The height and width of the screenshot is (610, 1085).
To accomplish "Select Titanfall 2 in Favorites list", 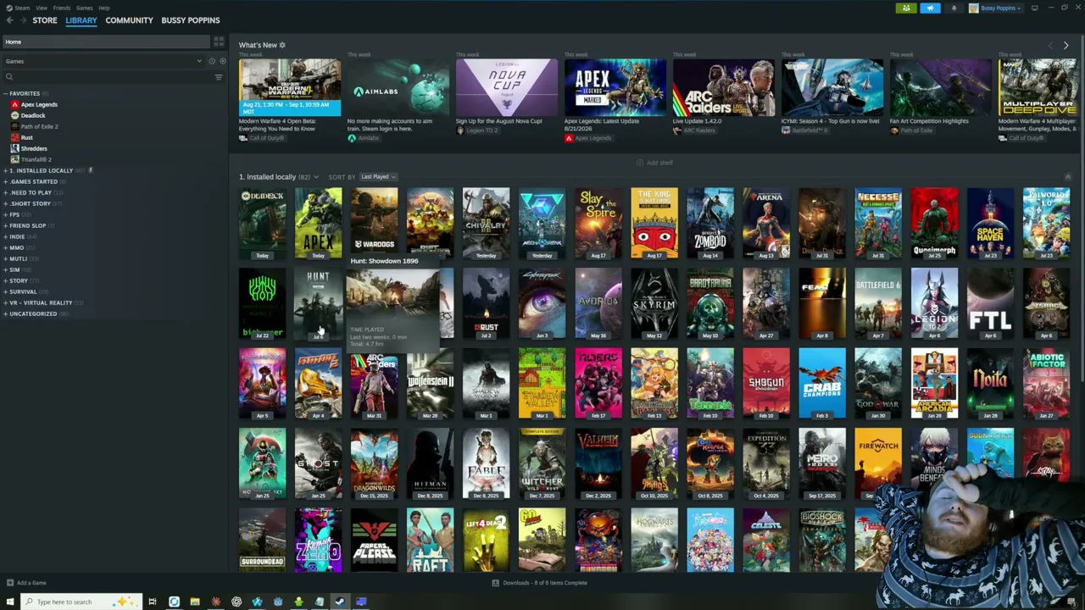I will click(36, 159).
